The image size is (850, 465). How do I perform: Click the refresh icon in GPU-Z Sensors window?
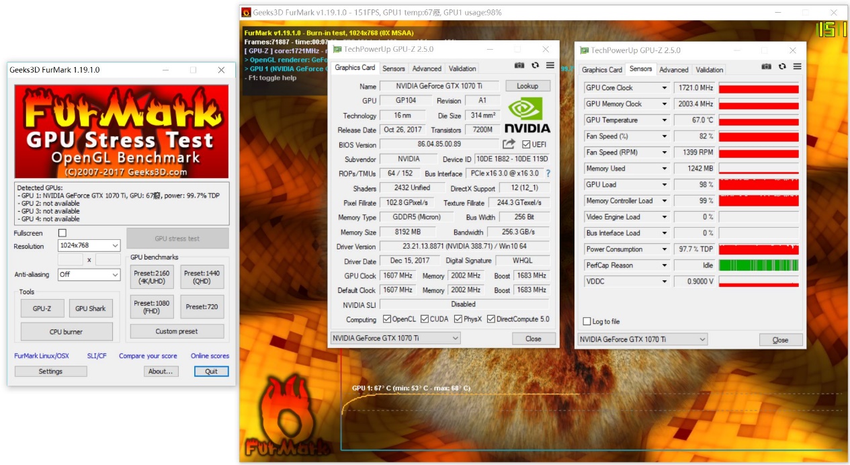(782, 67)
